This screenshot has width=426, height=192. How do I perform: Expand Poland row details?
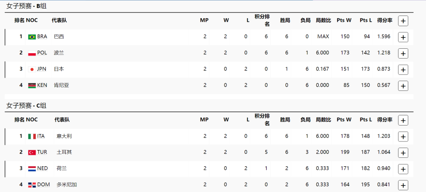pos(403,54)
